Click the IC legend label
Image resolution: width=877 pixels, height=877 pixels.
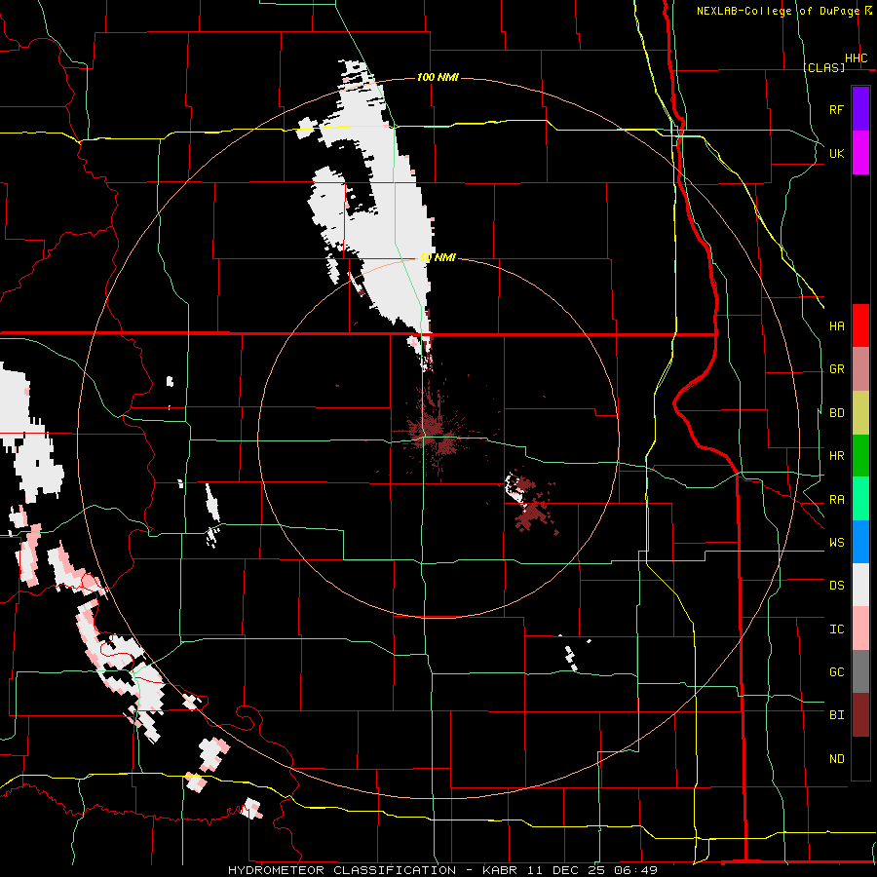(x=837, y=629)
